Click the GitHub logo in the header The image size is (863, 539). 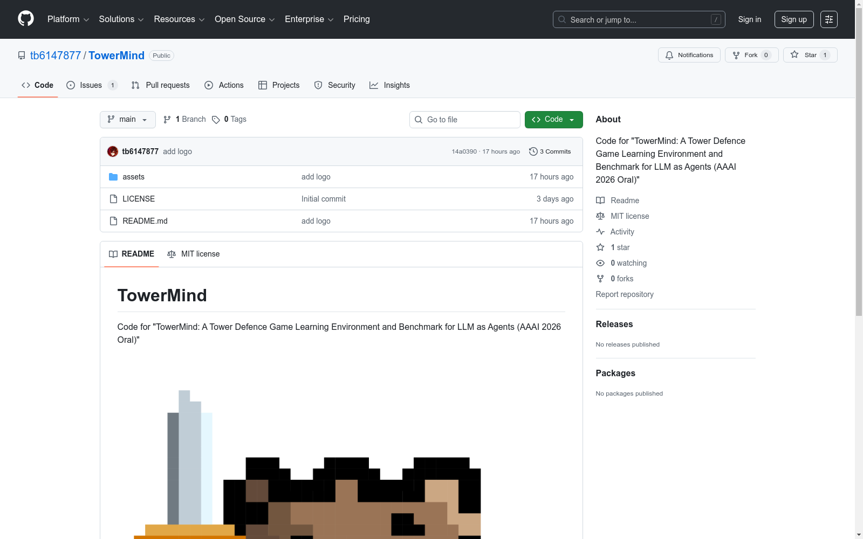pos(26,19)
